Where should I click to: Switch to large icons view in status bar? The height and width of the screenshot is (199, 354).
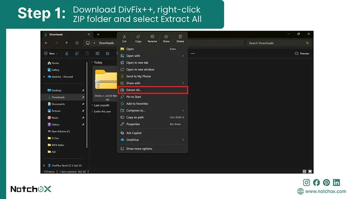pyautogui.click(x=310, y=171)
